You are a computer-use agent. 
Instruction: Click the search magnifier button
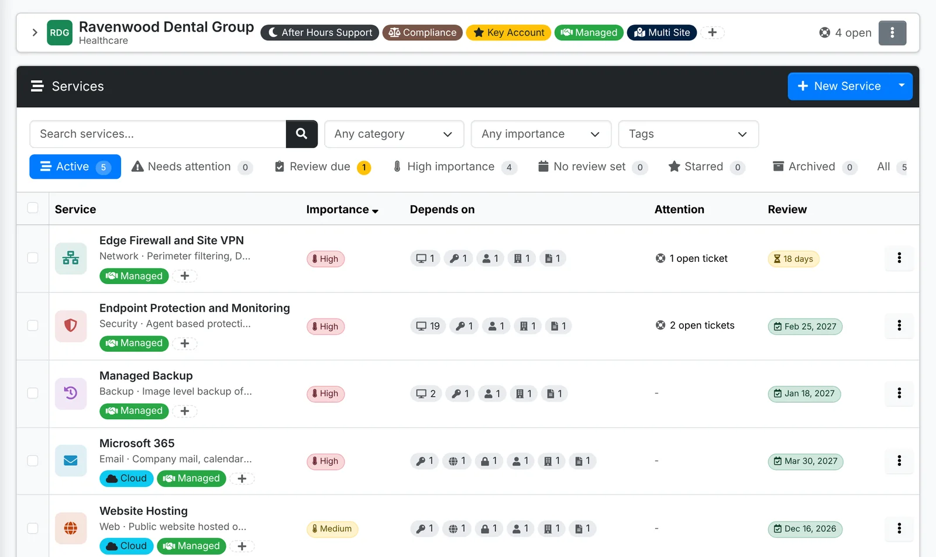tap(301, 134)
